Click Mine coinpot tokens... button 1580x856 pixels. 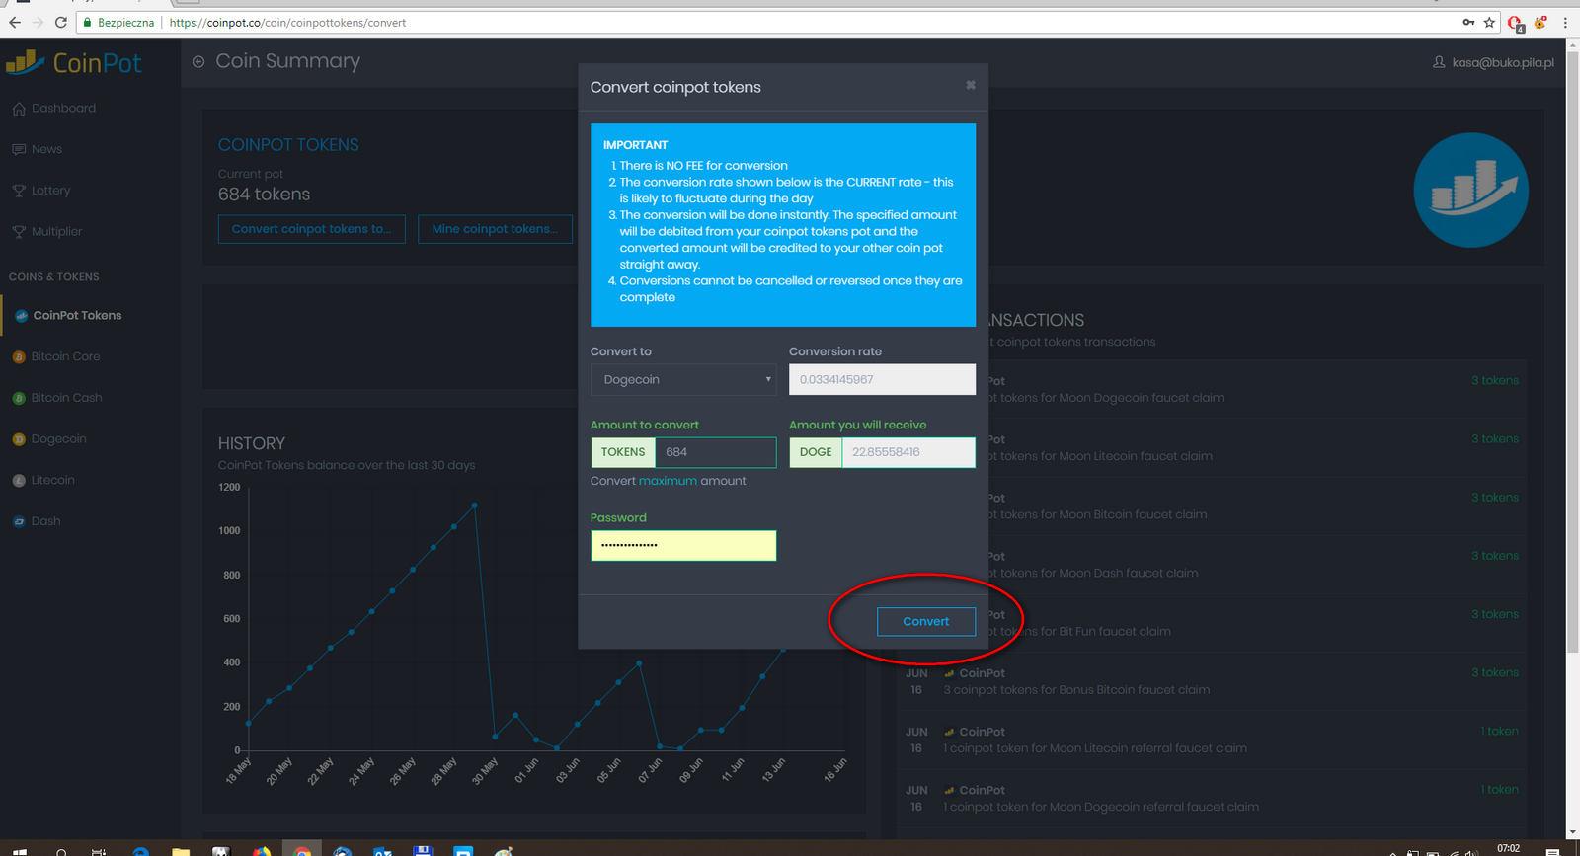click(495, 229)
